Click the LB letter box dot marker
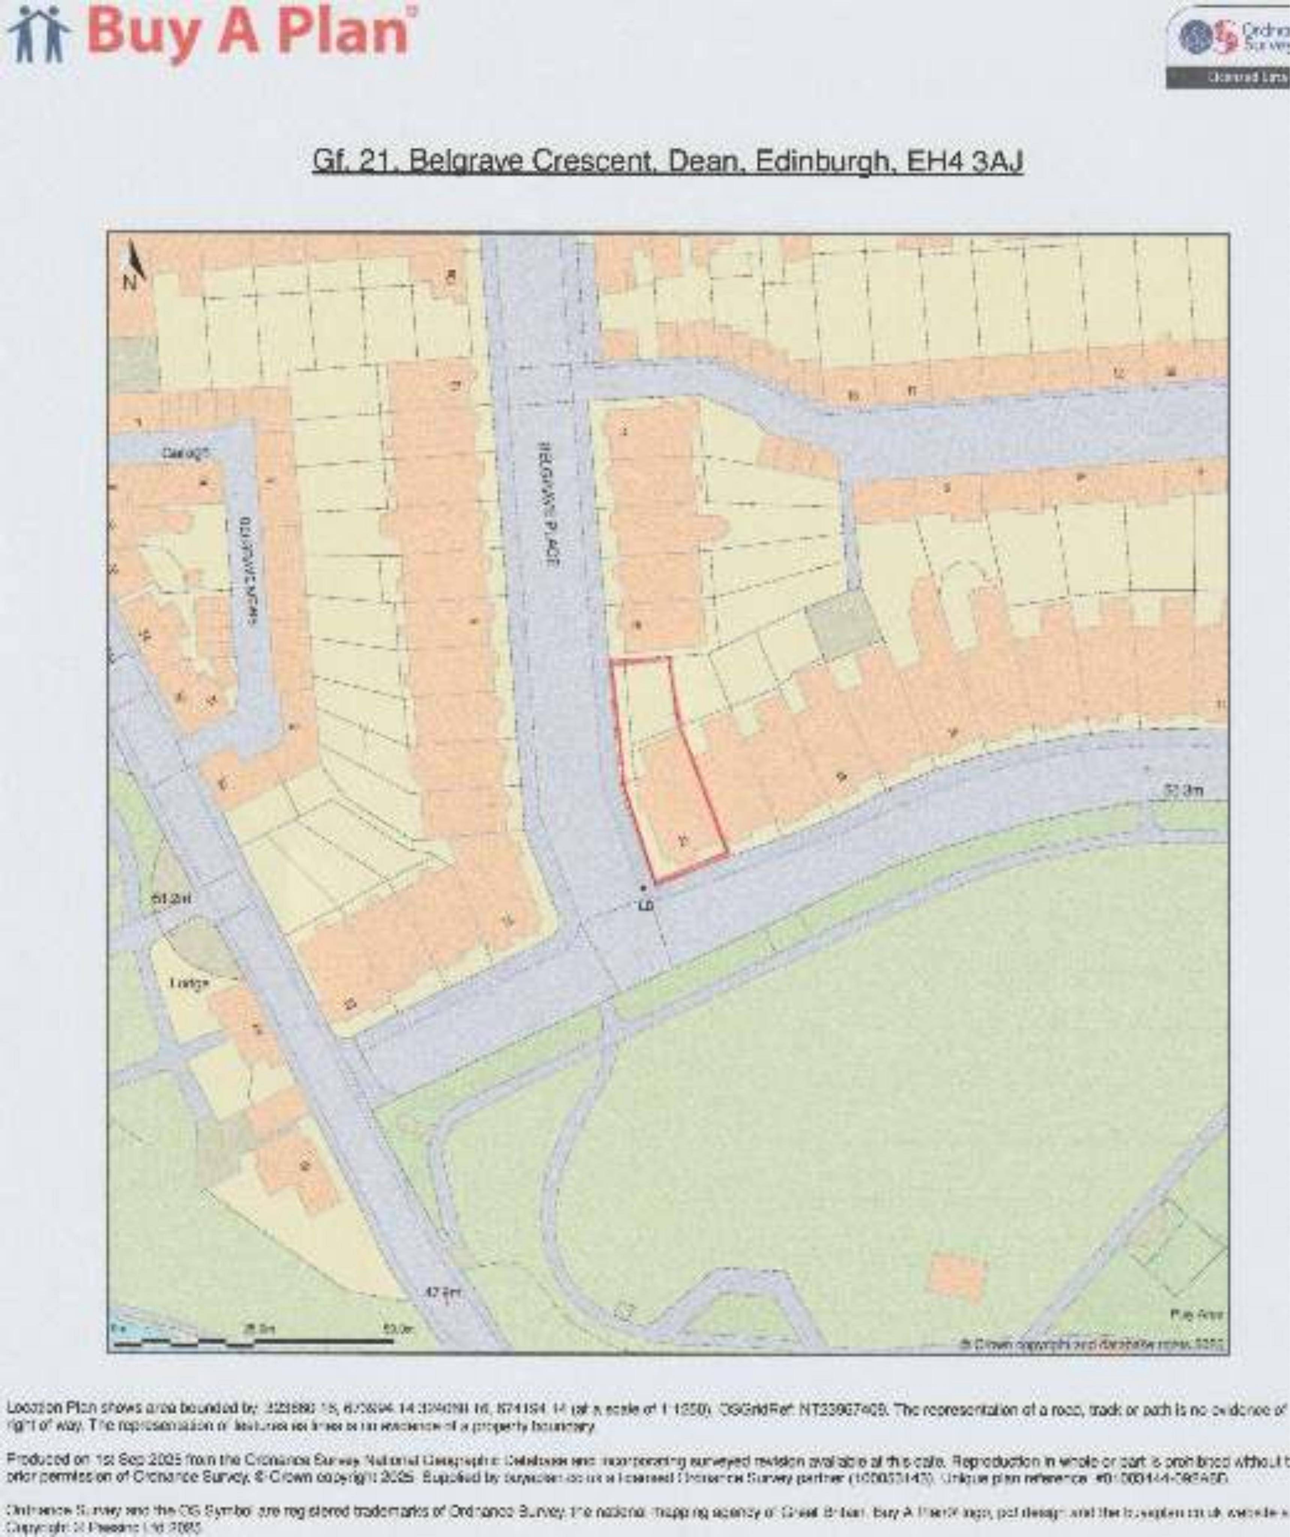Screen dimensions: 1290x1537 [x=643, y=888]
